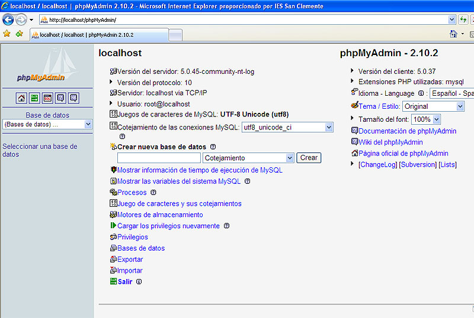
Task: Open the Lists link
Action: click(448, 164)
